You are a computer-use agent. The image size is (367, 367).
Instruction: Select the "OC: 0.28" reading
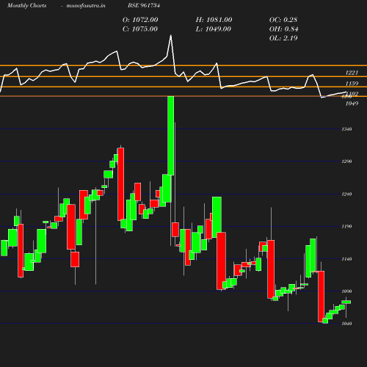tap(283, 20)
